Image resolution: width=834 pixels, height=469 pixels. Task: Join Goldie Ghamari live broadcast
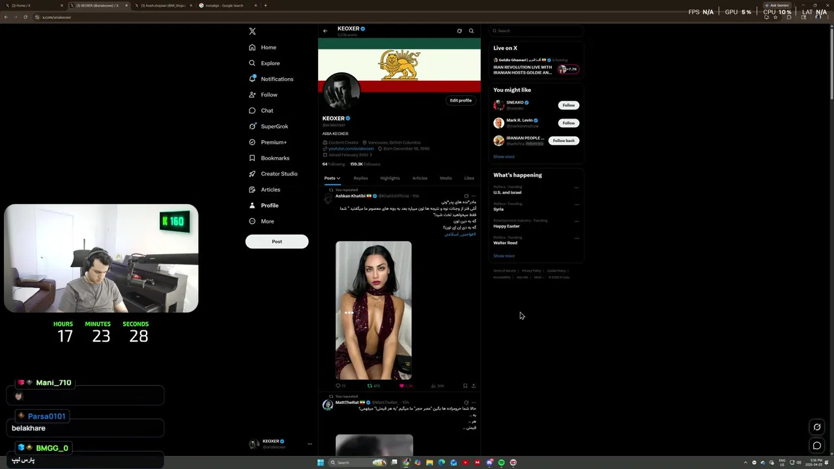[536, 67]
